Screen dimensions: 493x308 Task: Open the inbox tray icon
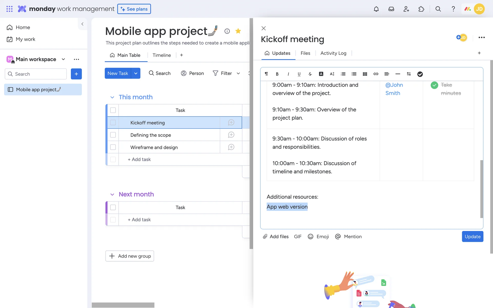pyautogui.click(x=391, y=9)
